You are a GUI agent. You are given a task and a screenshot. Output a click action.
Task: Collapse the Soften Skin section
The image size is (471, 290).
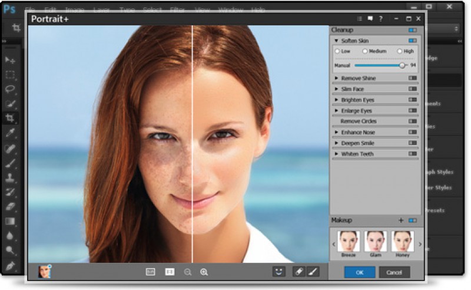pyautogui.click(x=337, y=41)
